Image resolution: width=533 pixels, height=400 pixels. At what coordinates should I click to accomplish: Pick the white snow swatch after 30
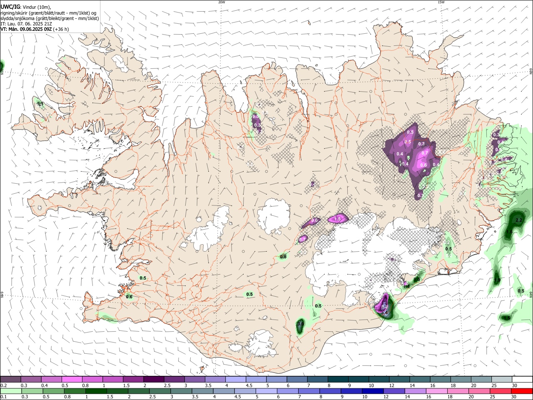[x=522, y=379]
